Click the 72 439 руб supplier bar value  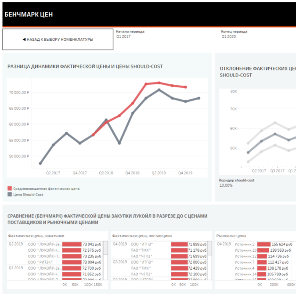(197, 268)
